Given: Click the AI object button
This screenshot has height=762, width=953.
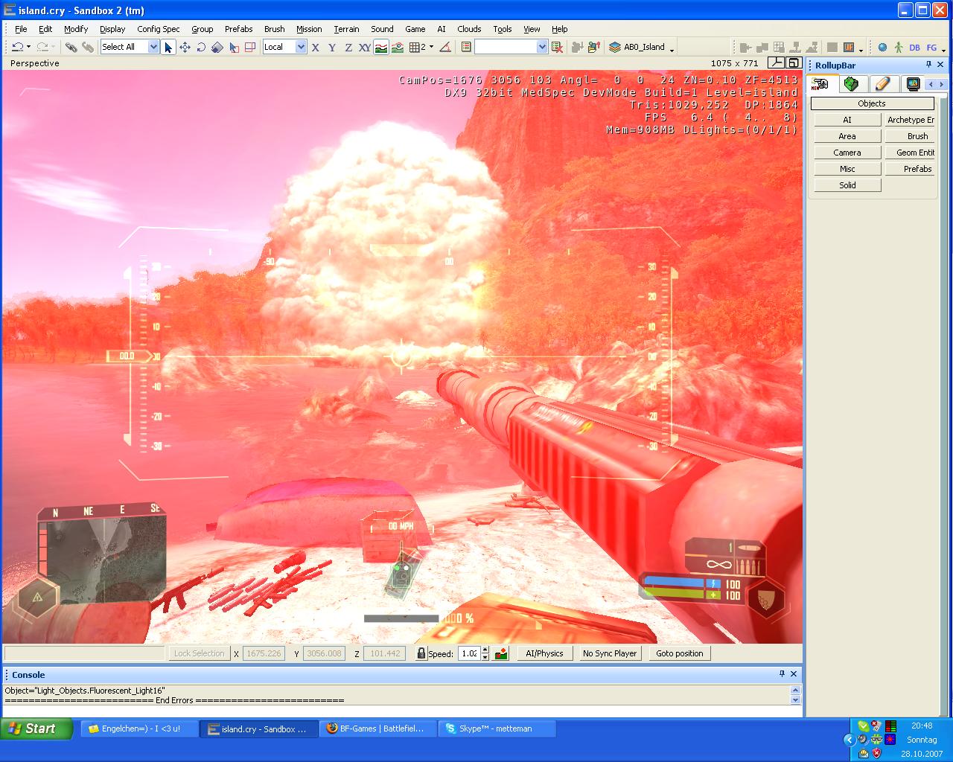Looking at the screenshot, I should 847,120.
